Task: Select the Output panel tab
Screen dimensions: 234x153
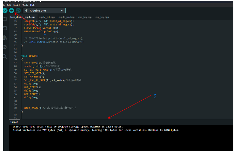Action: 14,122
